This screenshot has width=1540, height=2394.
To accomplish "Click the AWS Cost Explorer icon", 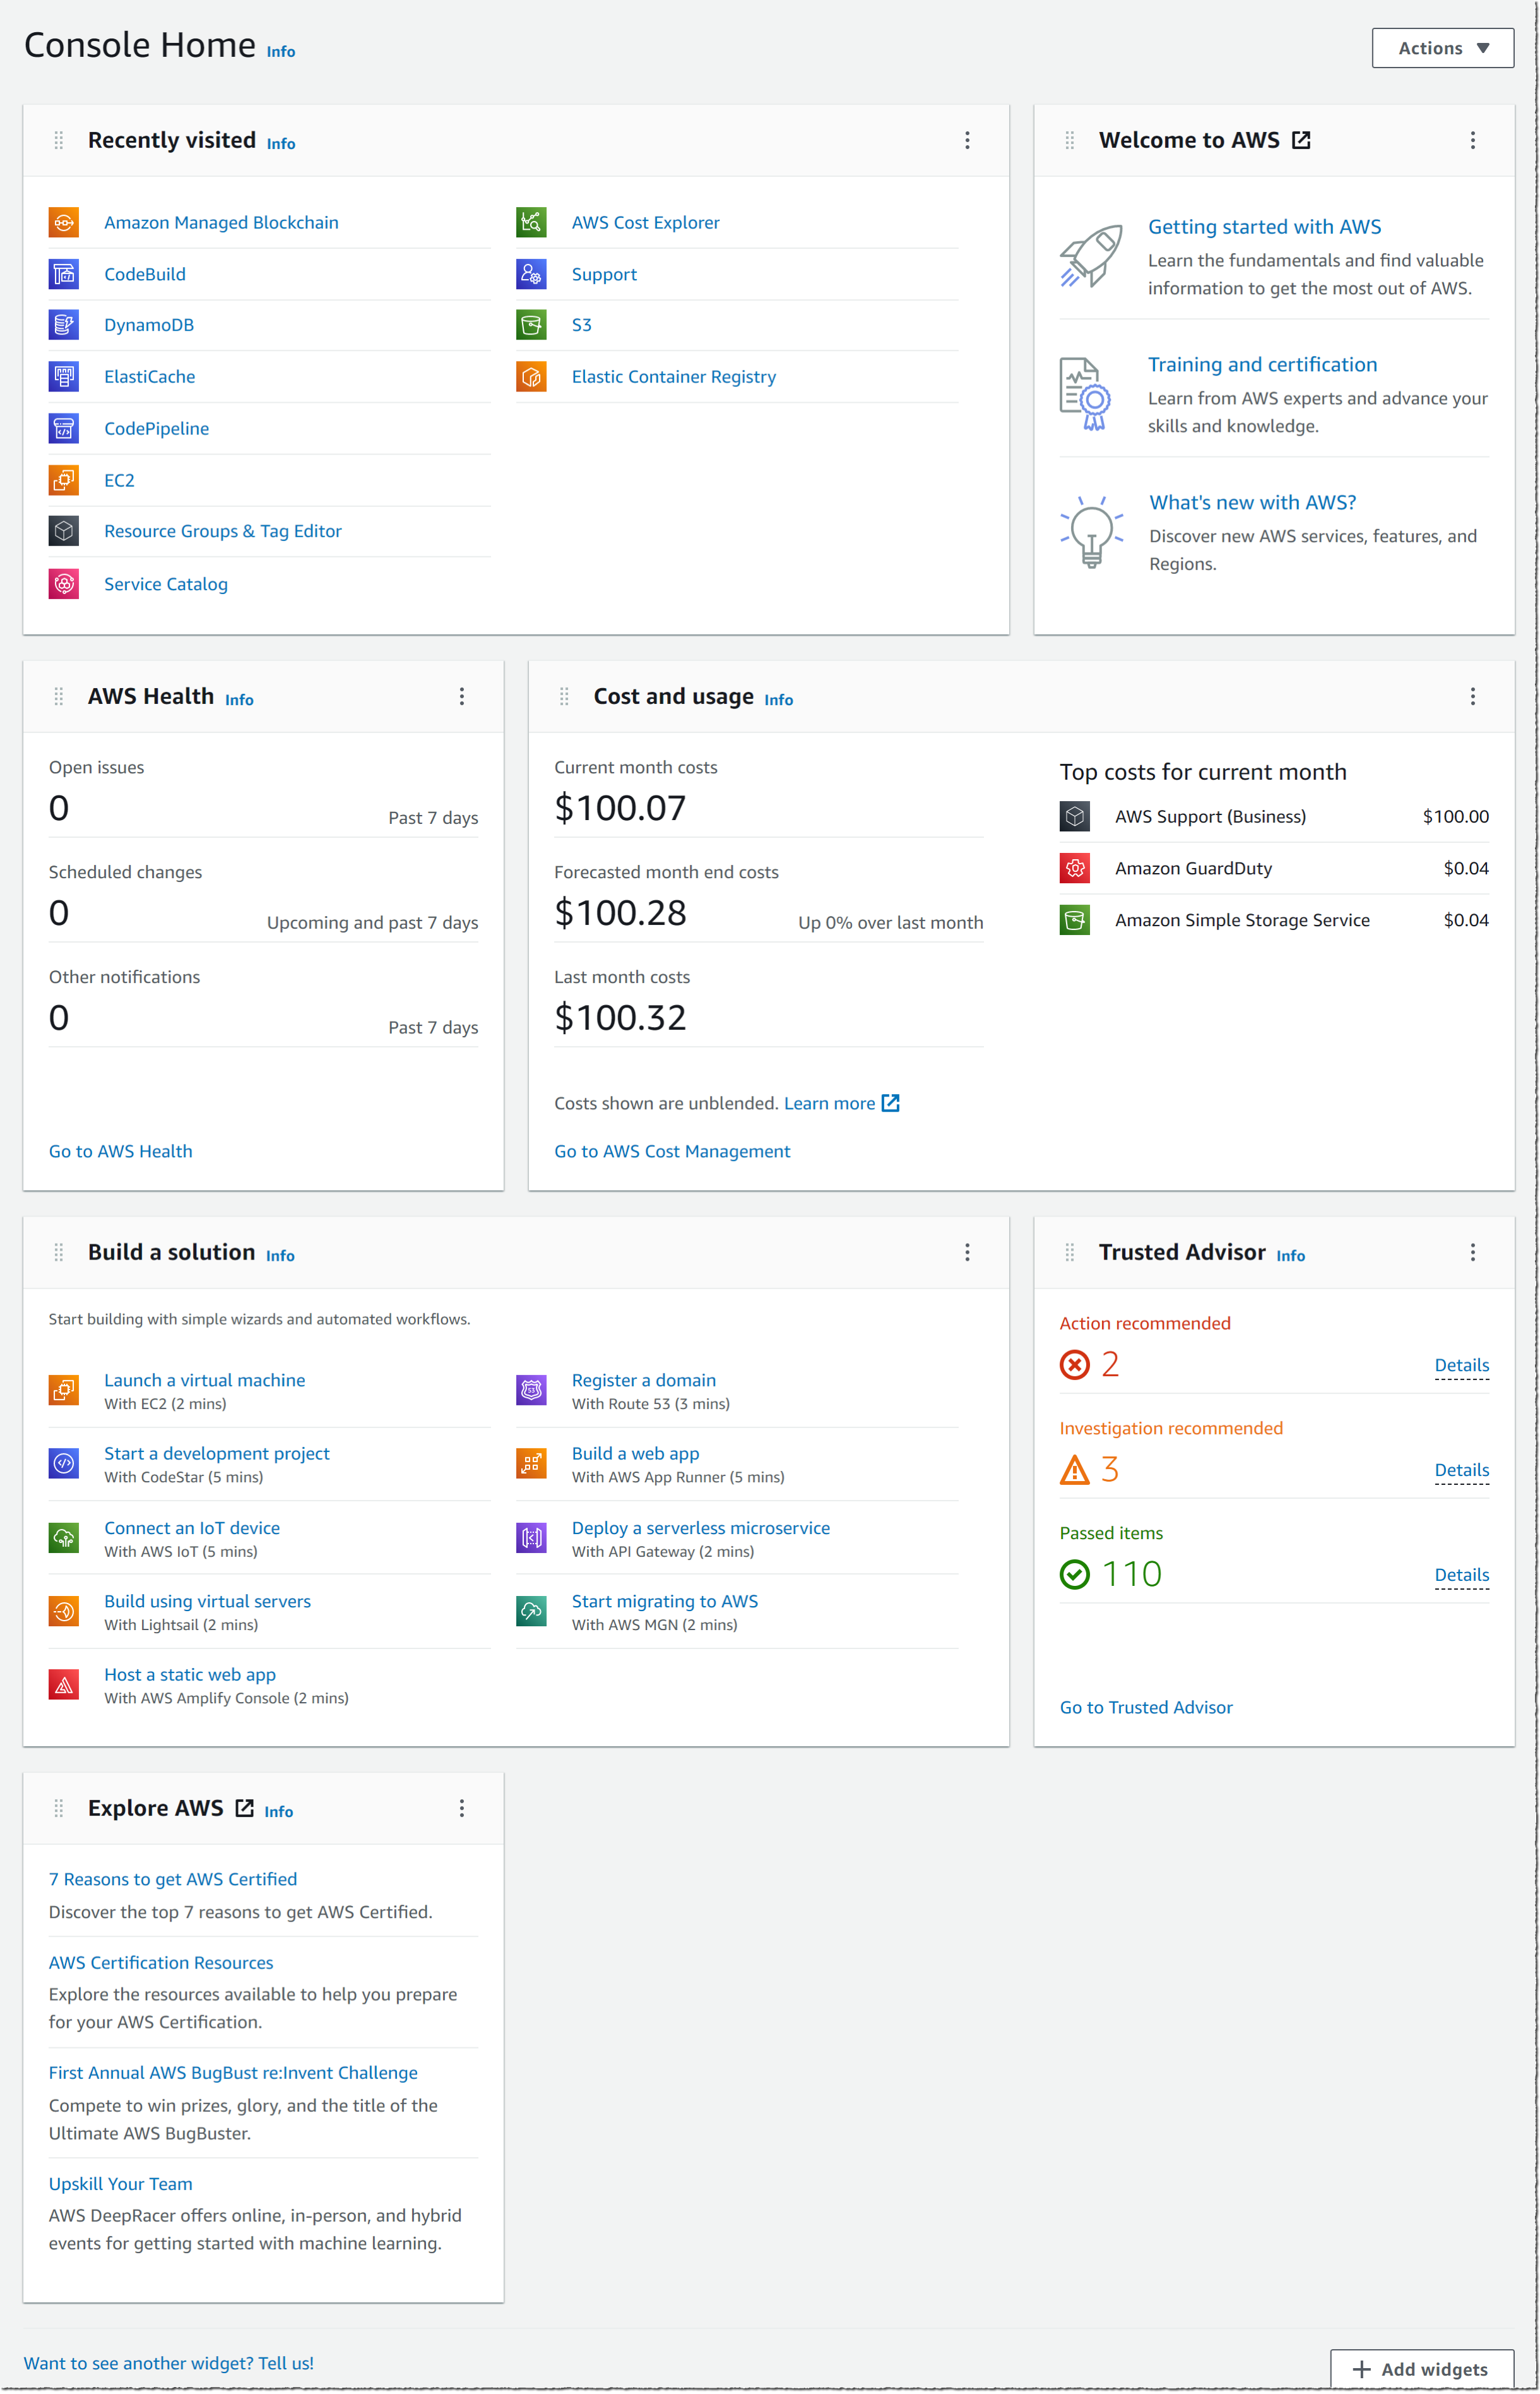I will 532,222.
